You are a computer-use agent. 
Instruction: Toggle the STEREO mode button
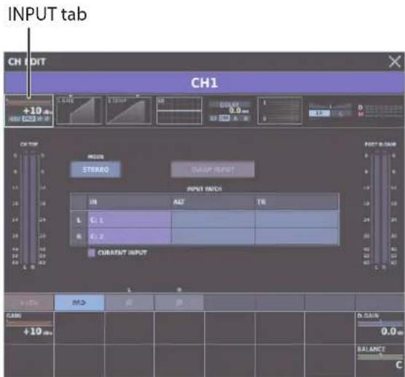pos(95,170)
